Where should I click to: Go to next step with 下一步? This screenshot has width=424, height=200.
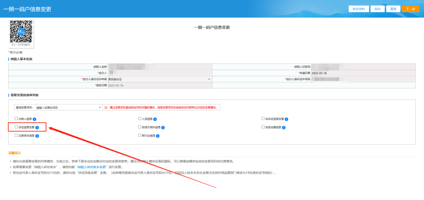[x=411, y=9]
